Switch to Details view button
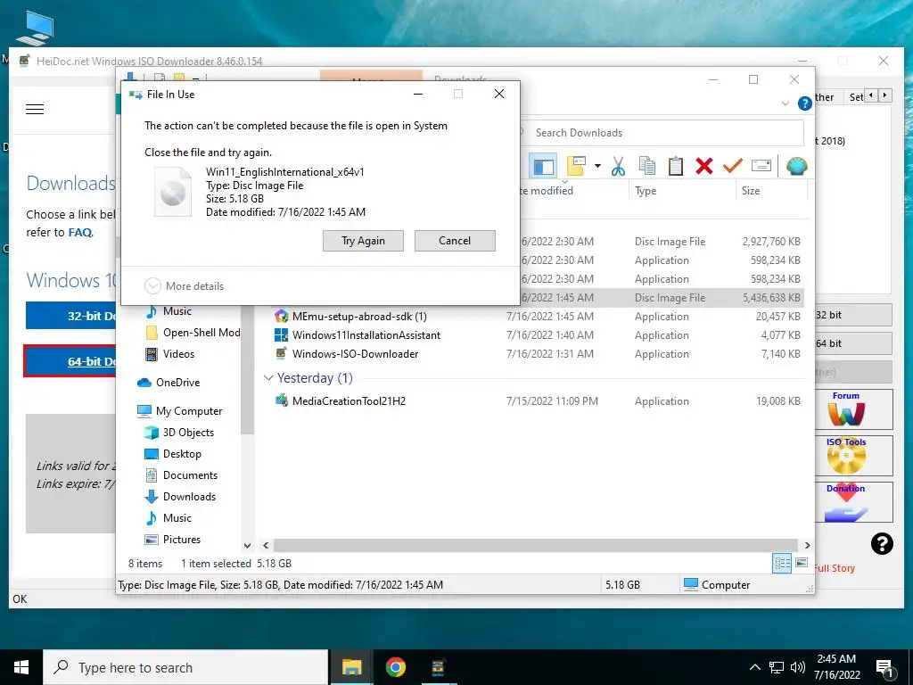 coord(782,564)
